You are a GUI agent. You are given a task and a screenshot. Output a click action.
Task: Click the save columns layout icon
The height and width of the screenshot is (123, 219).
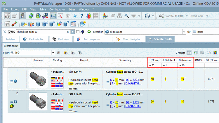72,53
